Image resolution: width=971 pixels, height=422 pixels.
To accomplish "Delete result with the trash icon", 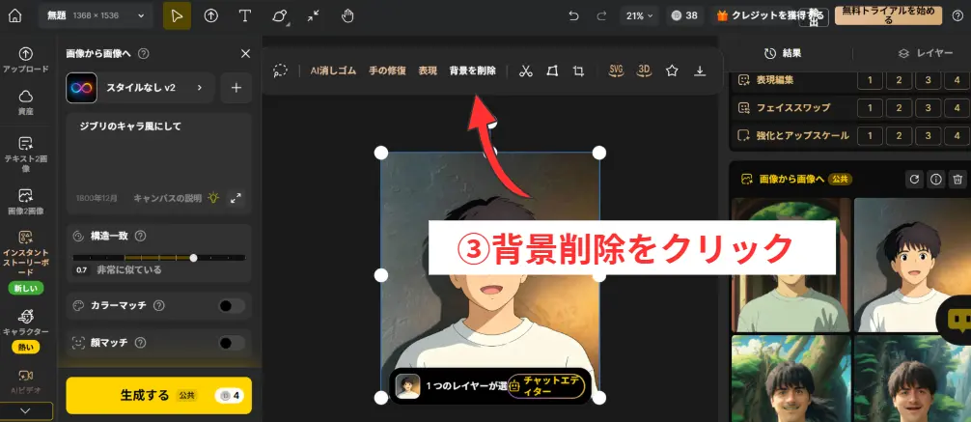I will point(957,179).
